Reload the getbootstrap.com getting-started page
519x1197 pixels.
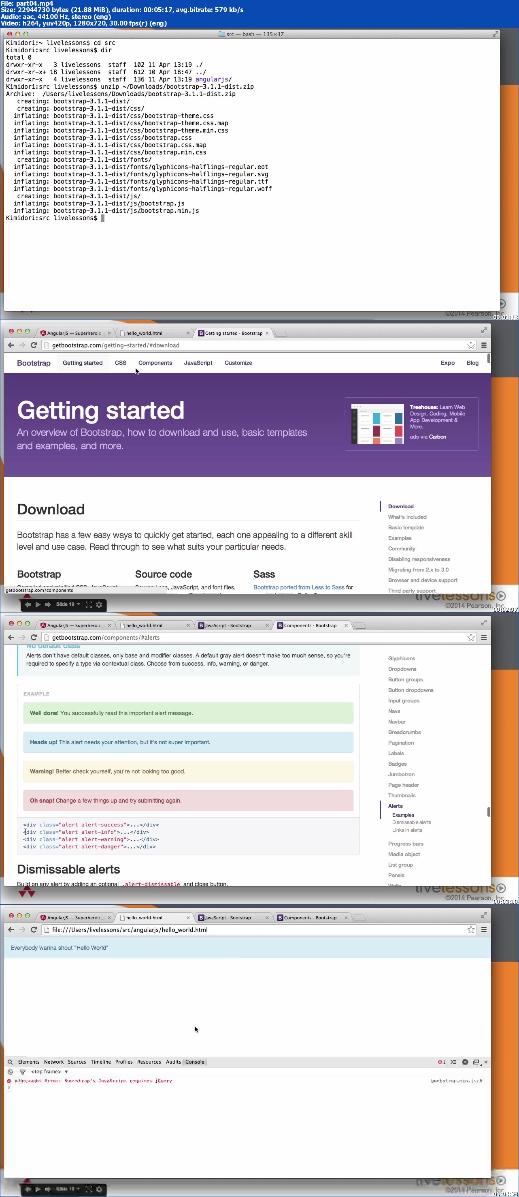(34, 345)
